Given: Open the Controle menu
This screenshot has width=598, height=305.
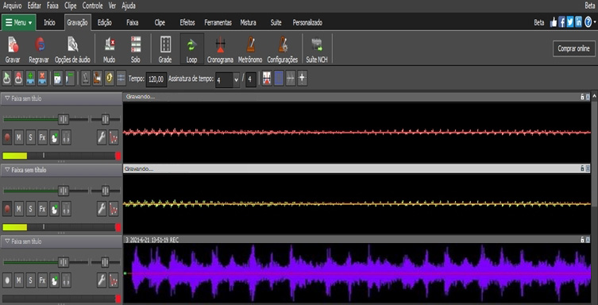Looking at the screenshot, I should [x=92, y=6].
